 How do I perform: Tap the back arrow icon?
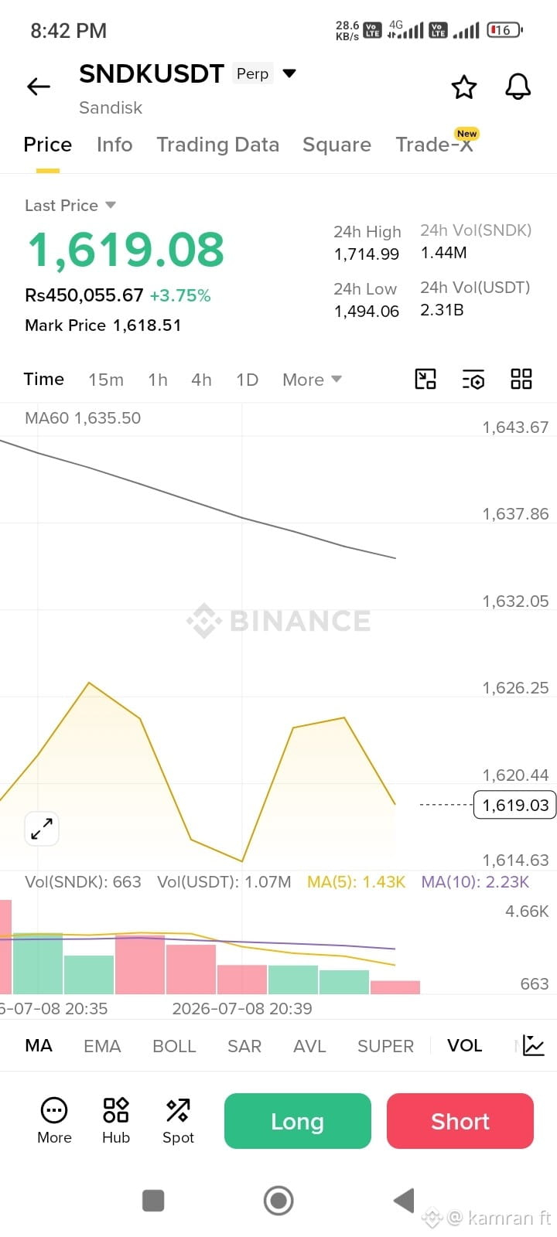tap(39, 87)
